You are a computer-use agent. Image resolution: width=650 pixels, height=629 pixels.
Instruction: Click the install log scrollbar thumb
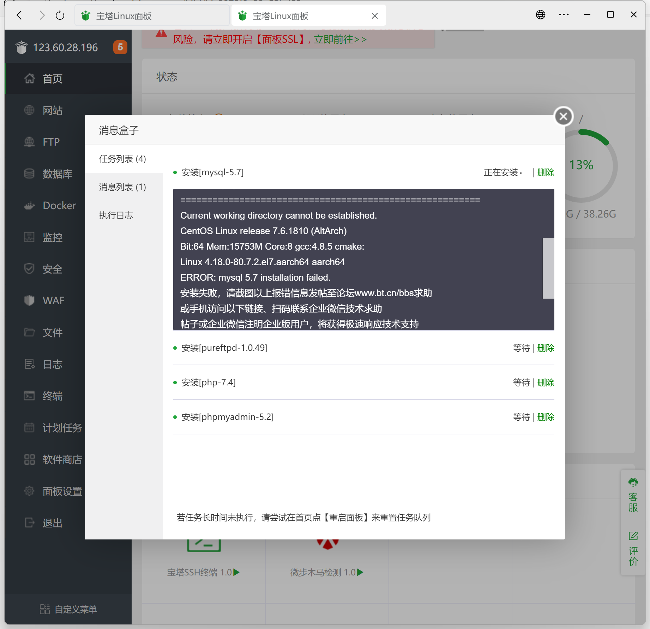click(x=548, y=268)
